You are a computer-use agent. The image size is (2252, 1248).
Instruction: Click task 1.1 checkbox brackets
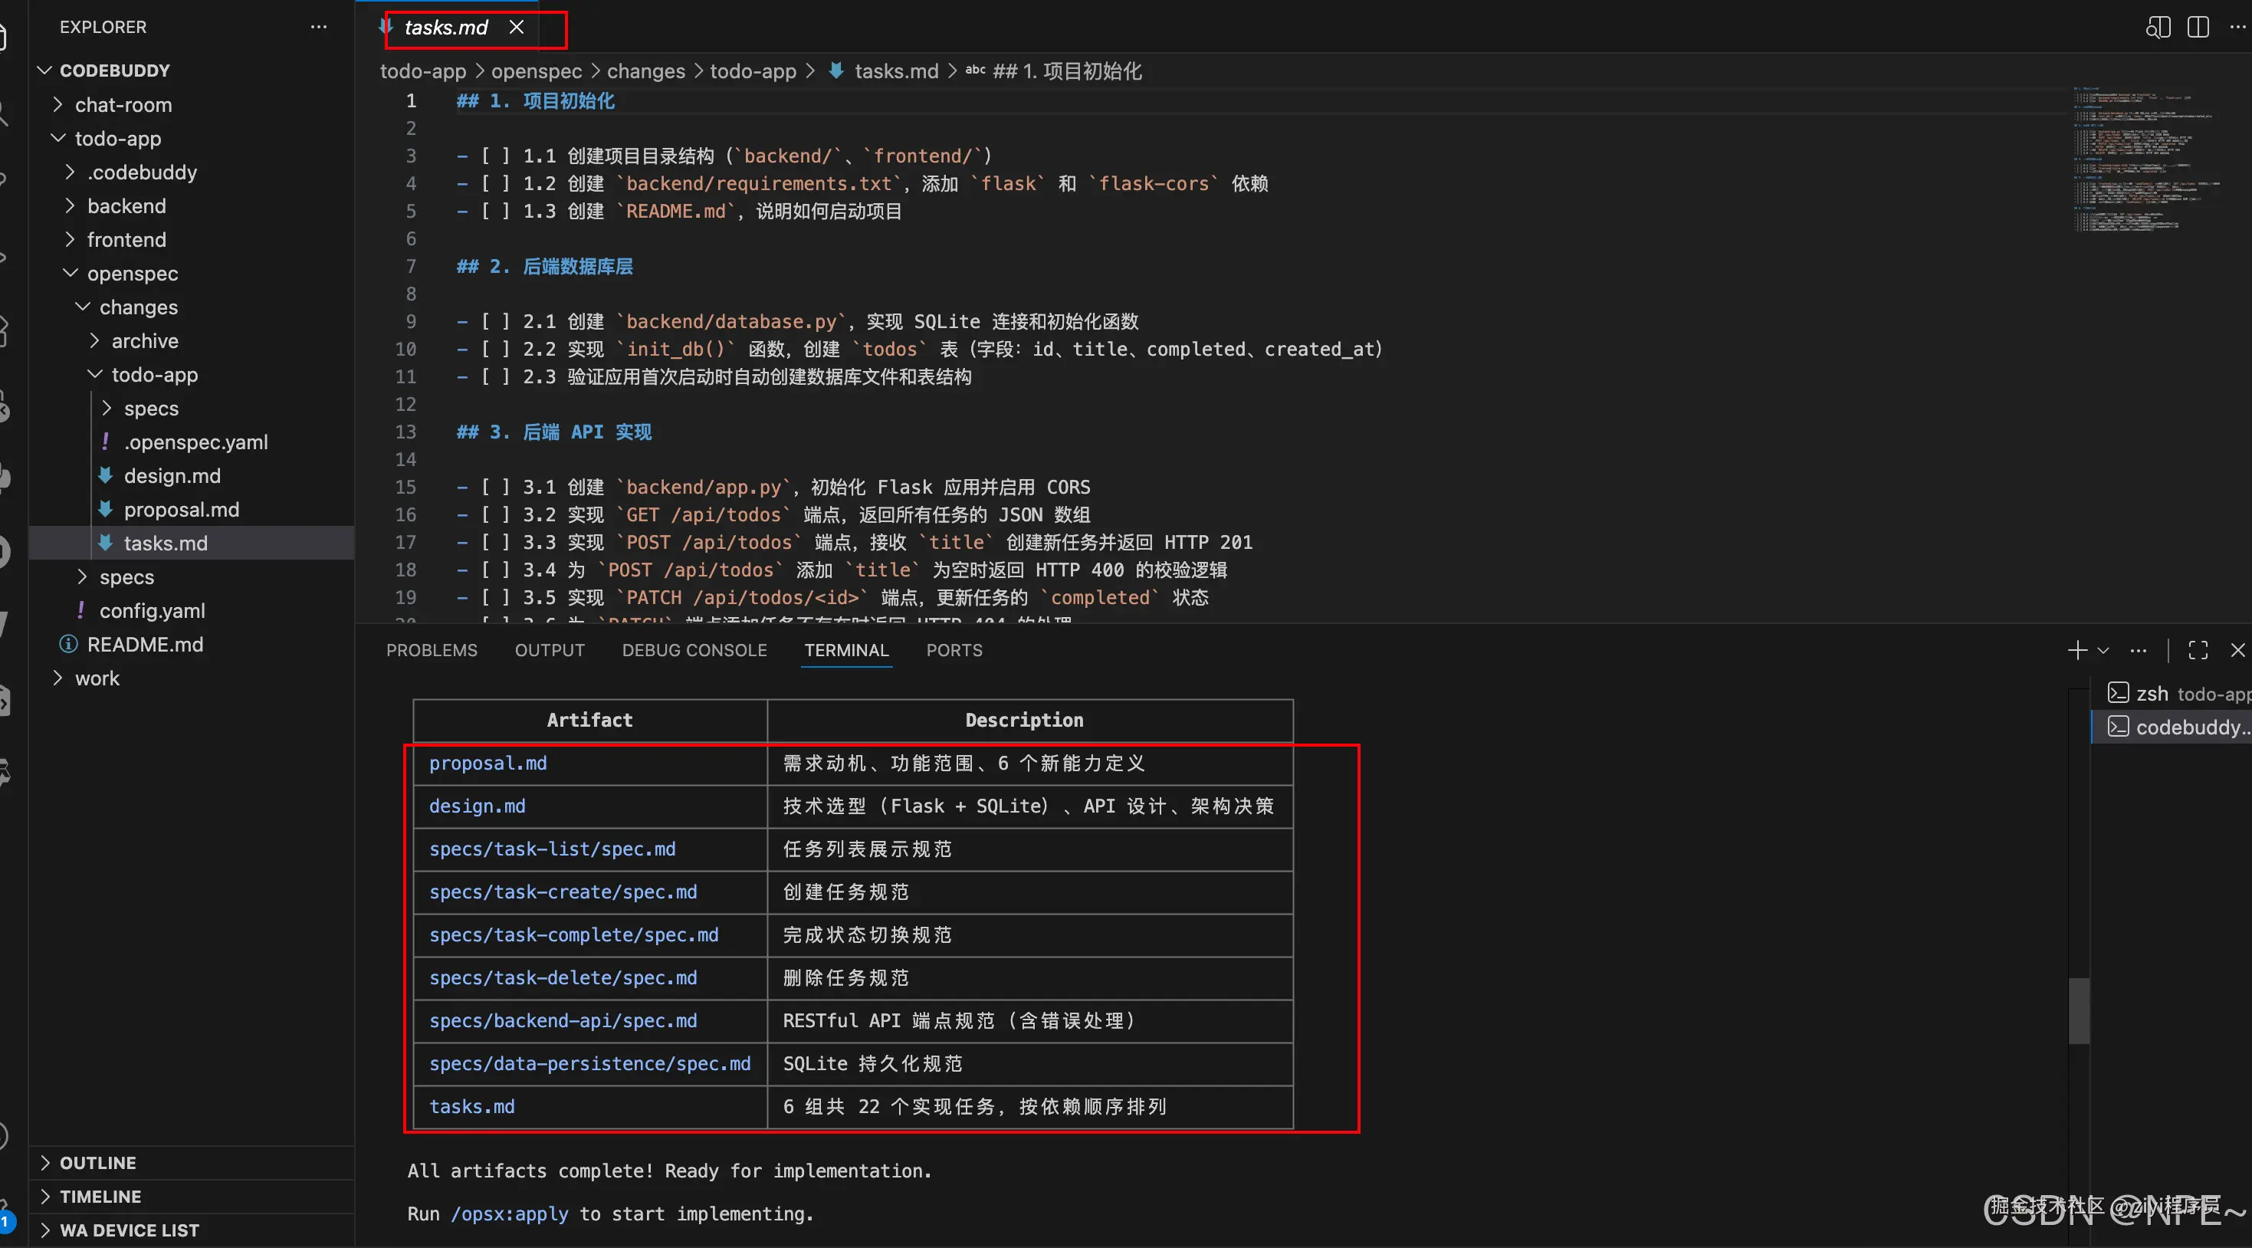coord(495,156)
